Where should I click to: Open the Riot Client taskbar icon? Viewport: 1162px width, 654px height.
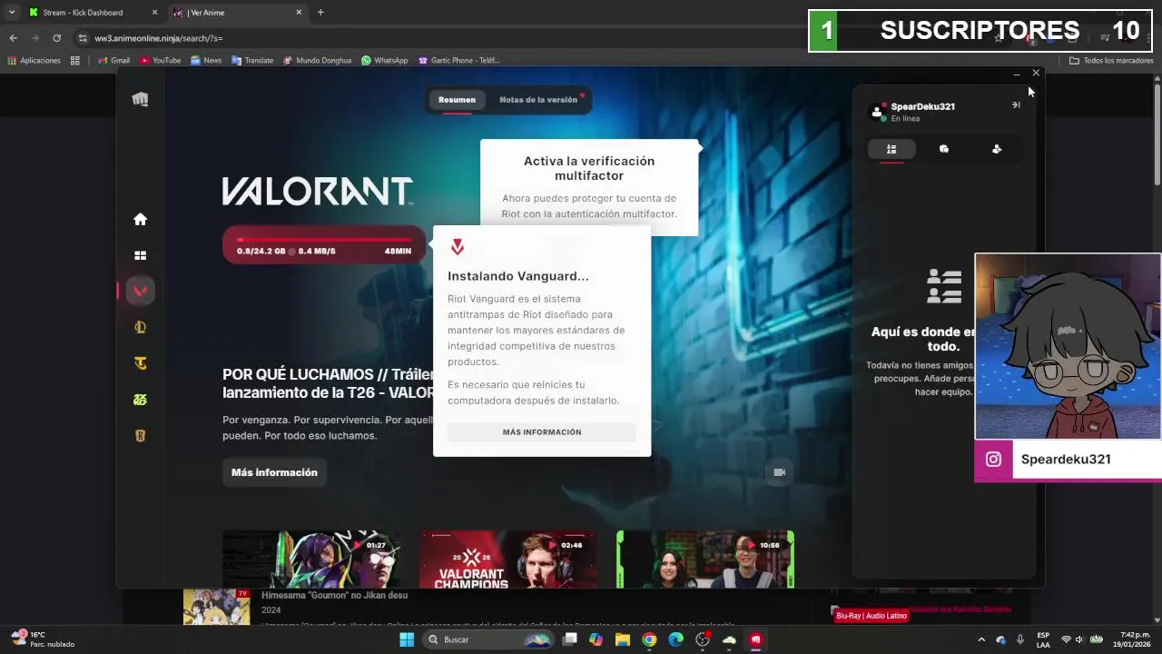coord(755,639)
